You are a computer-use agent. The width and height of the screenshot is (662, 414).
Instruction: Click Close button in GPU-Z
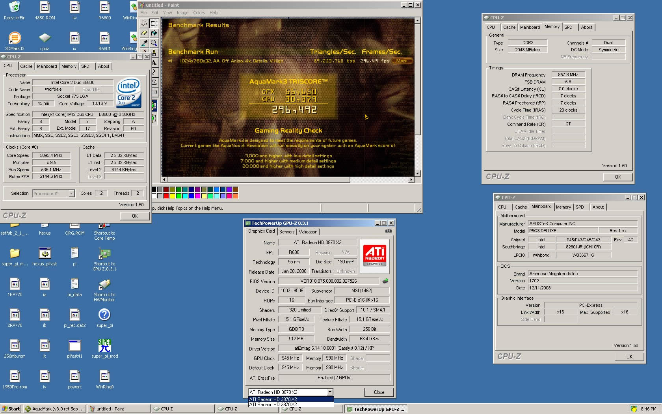pos(379,392)
